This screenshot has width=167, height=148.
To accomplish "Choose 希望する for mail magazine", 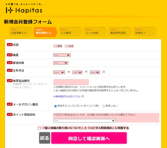I will click(x=55, y=106).
